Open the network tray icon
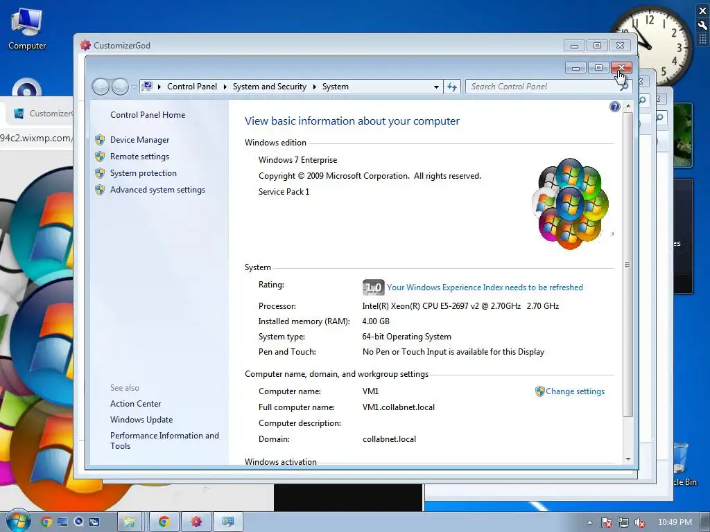 tap(623, 522)
